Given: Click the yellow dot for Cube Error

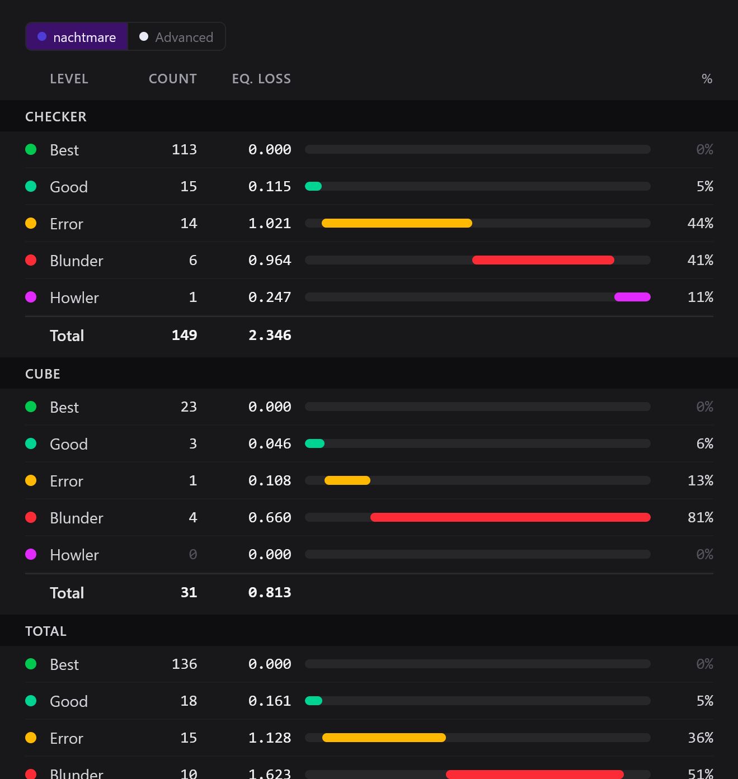Looking at the screenshot, I should coord(31,480).
